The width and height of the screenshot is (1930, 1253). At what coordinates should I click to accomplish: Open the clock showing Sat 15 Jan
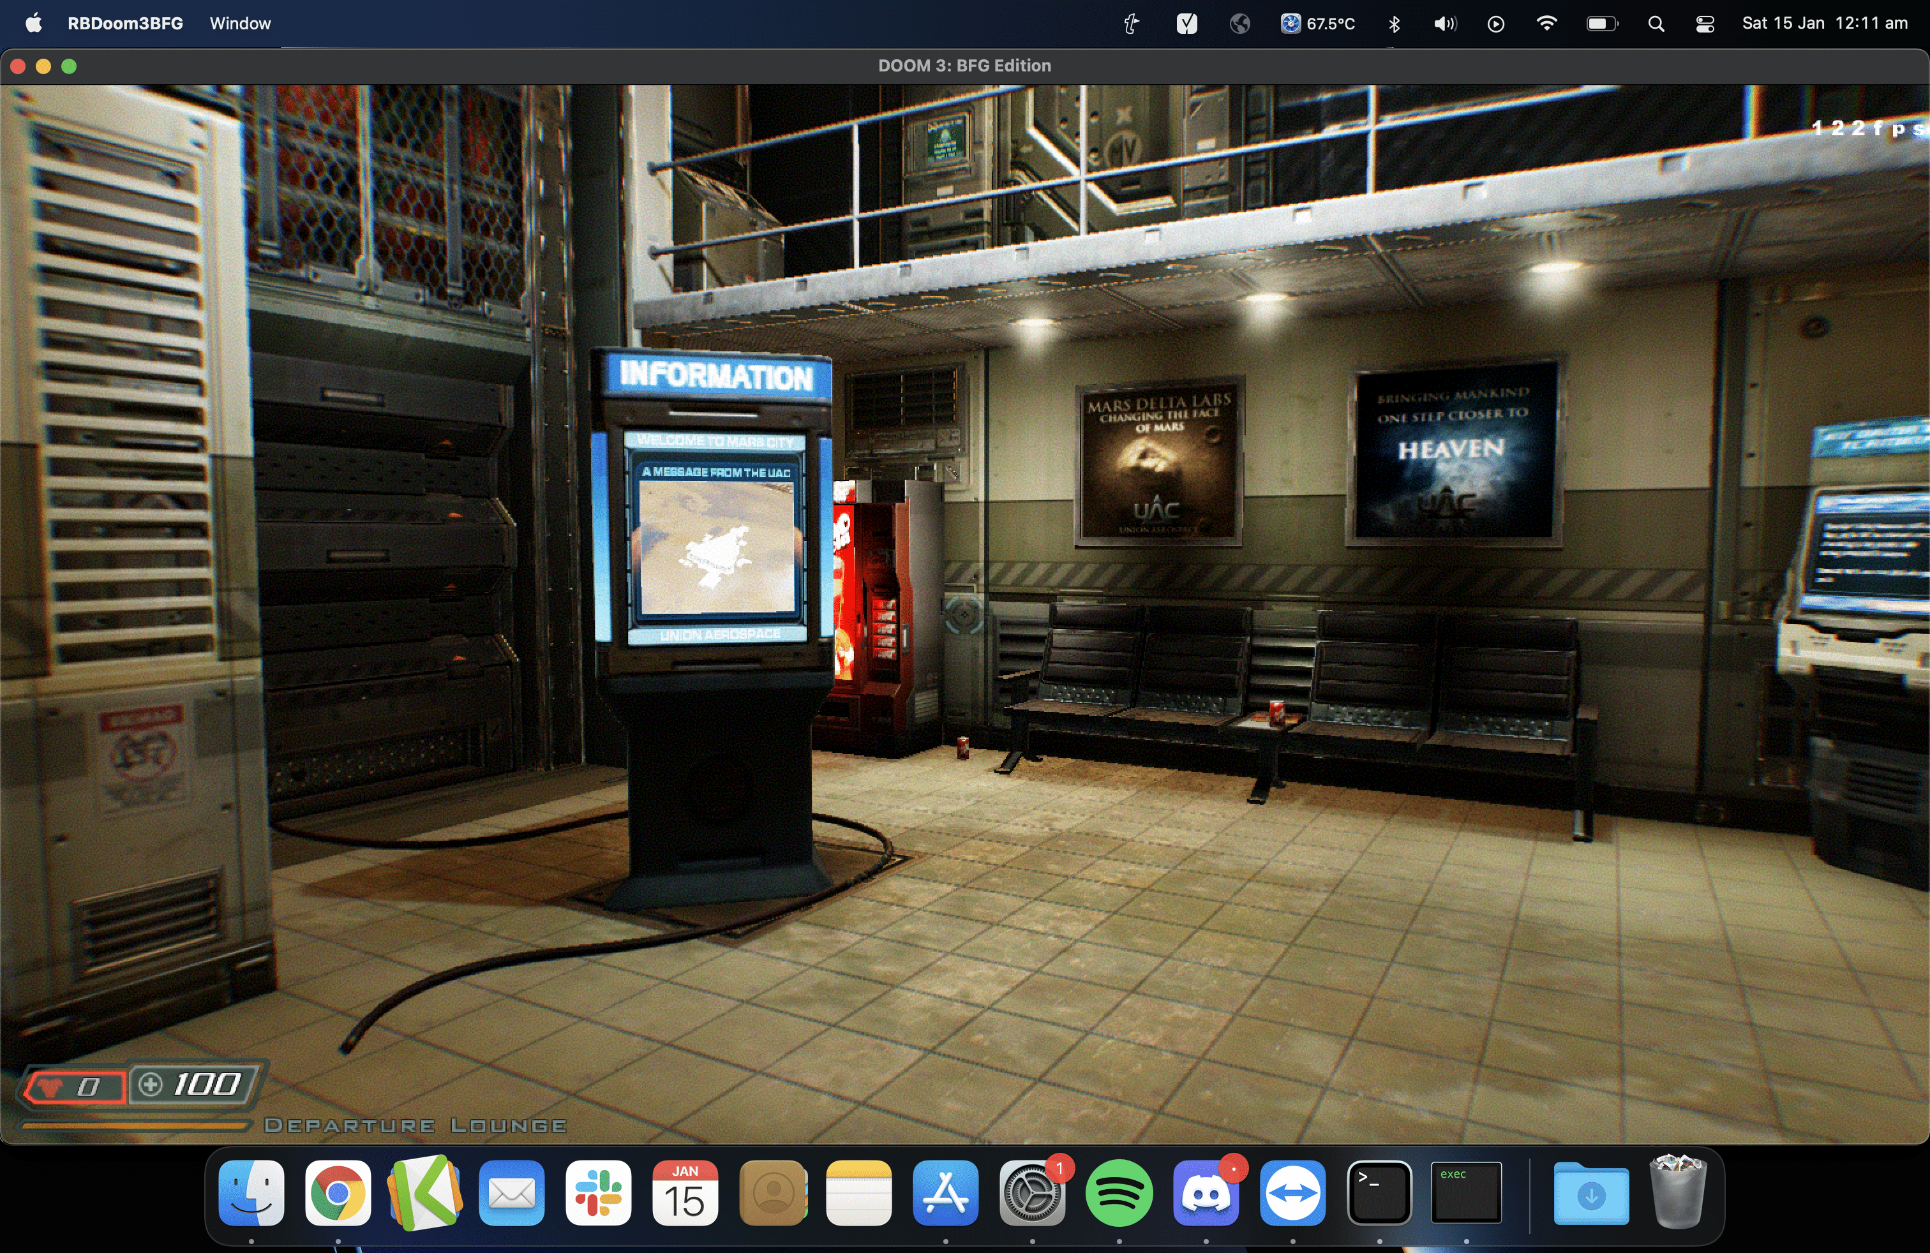click(1825, 24)
